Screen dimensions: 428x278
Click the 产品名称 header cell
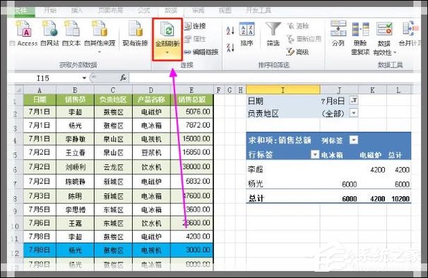[151, 99]
